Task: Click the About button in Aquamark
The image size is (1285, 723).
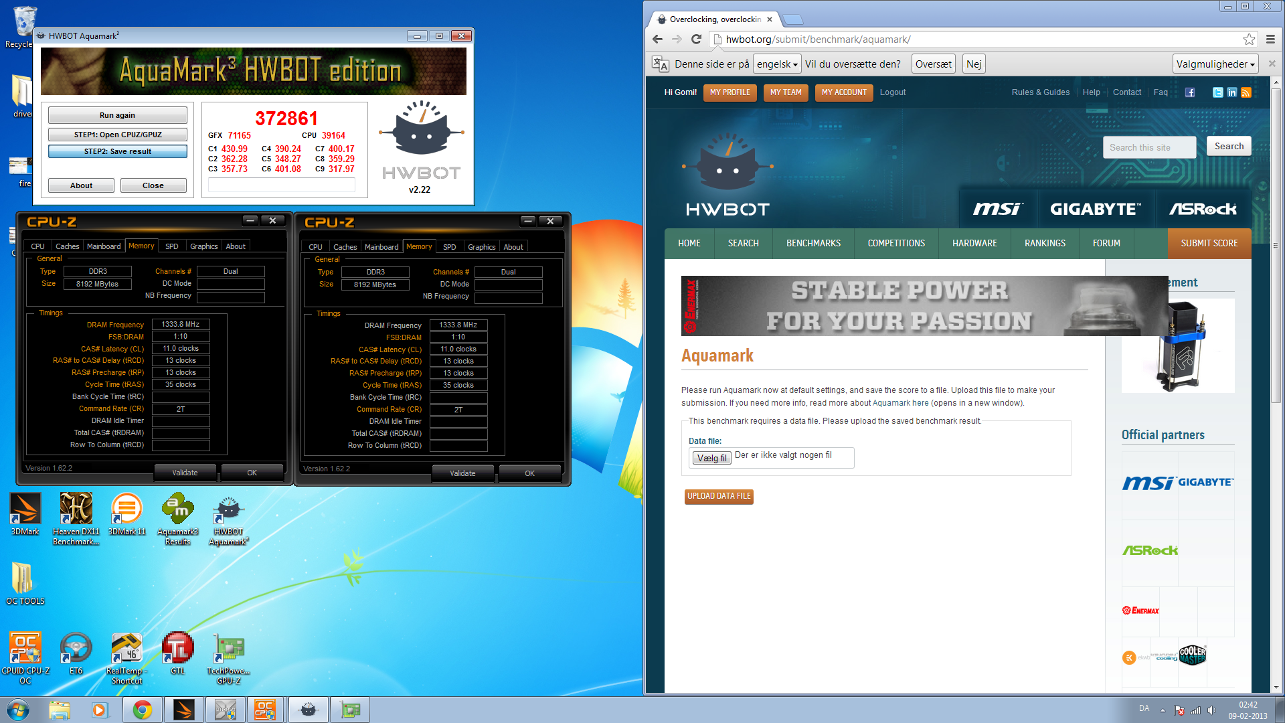Action: (x=81, y=185)
